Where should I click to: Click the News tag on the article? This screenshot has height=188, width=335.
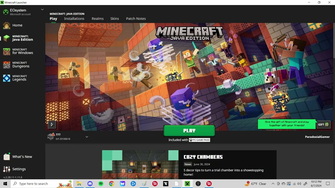tap(188, 164)
